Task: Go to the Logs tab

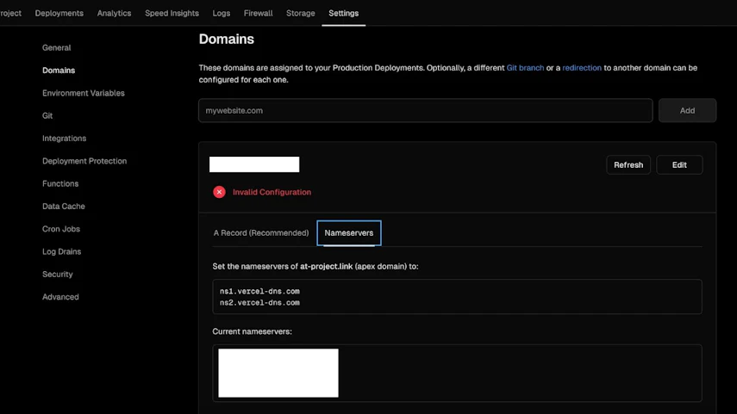Action: coord(222,13)
